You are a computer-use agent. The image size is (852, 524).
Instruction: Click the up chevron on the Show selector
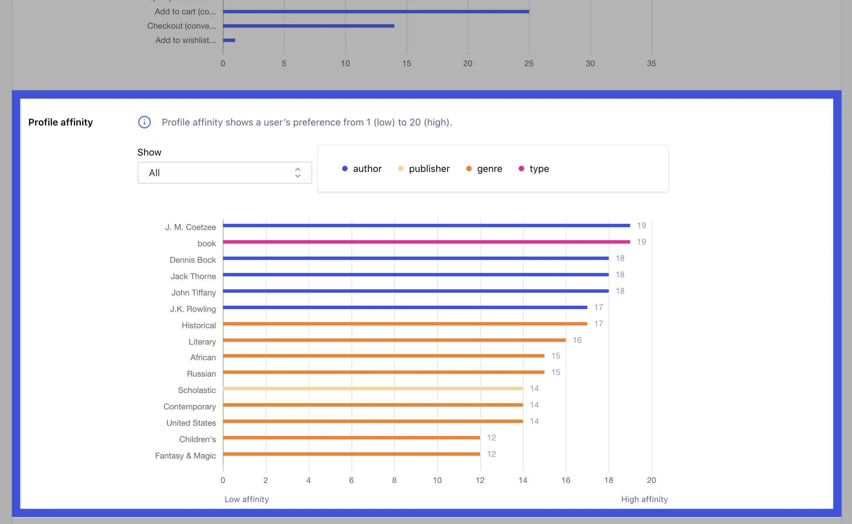[x=298, y=169]
